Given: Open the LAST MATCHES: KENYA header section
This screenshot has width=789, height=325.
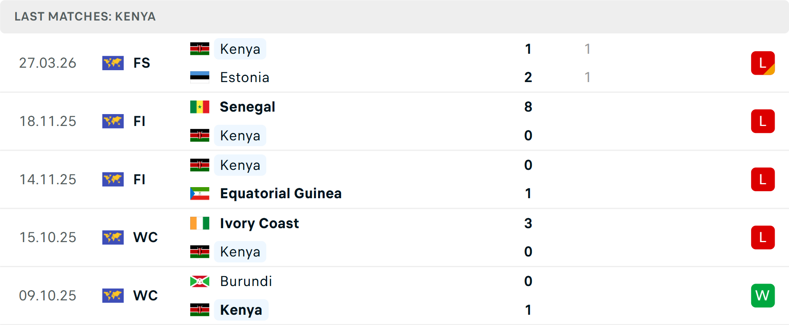Looking at the screenshot, I should point(85,16).
